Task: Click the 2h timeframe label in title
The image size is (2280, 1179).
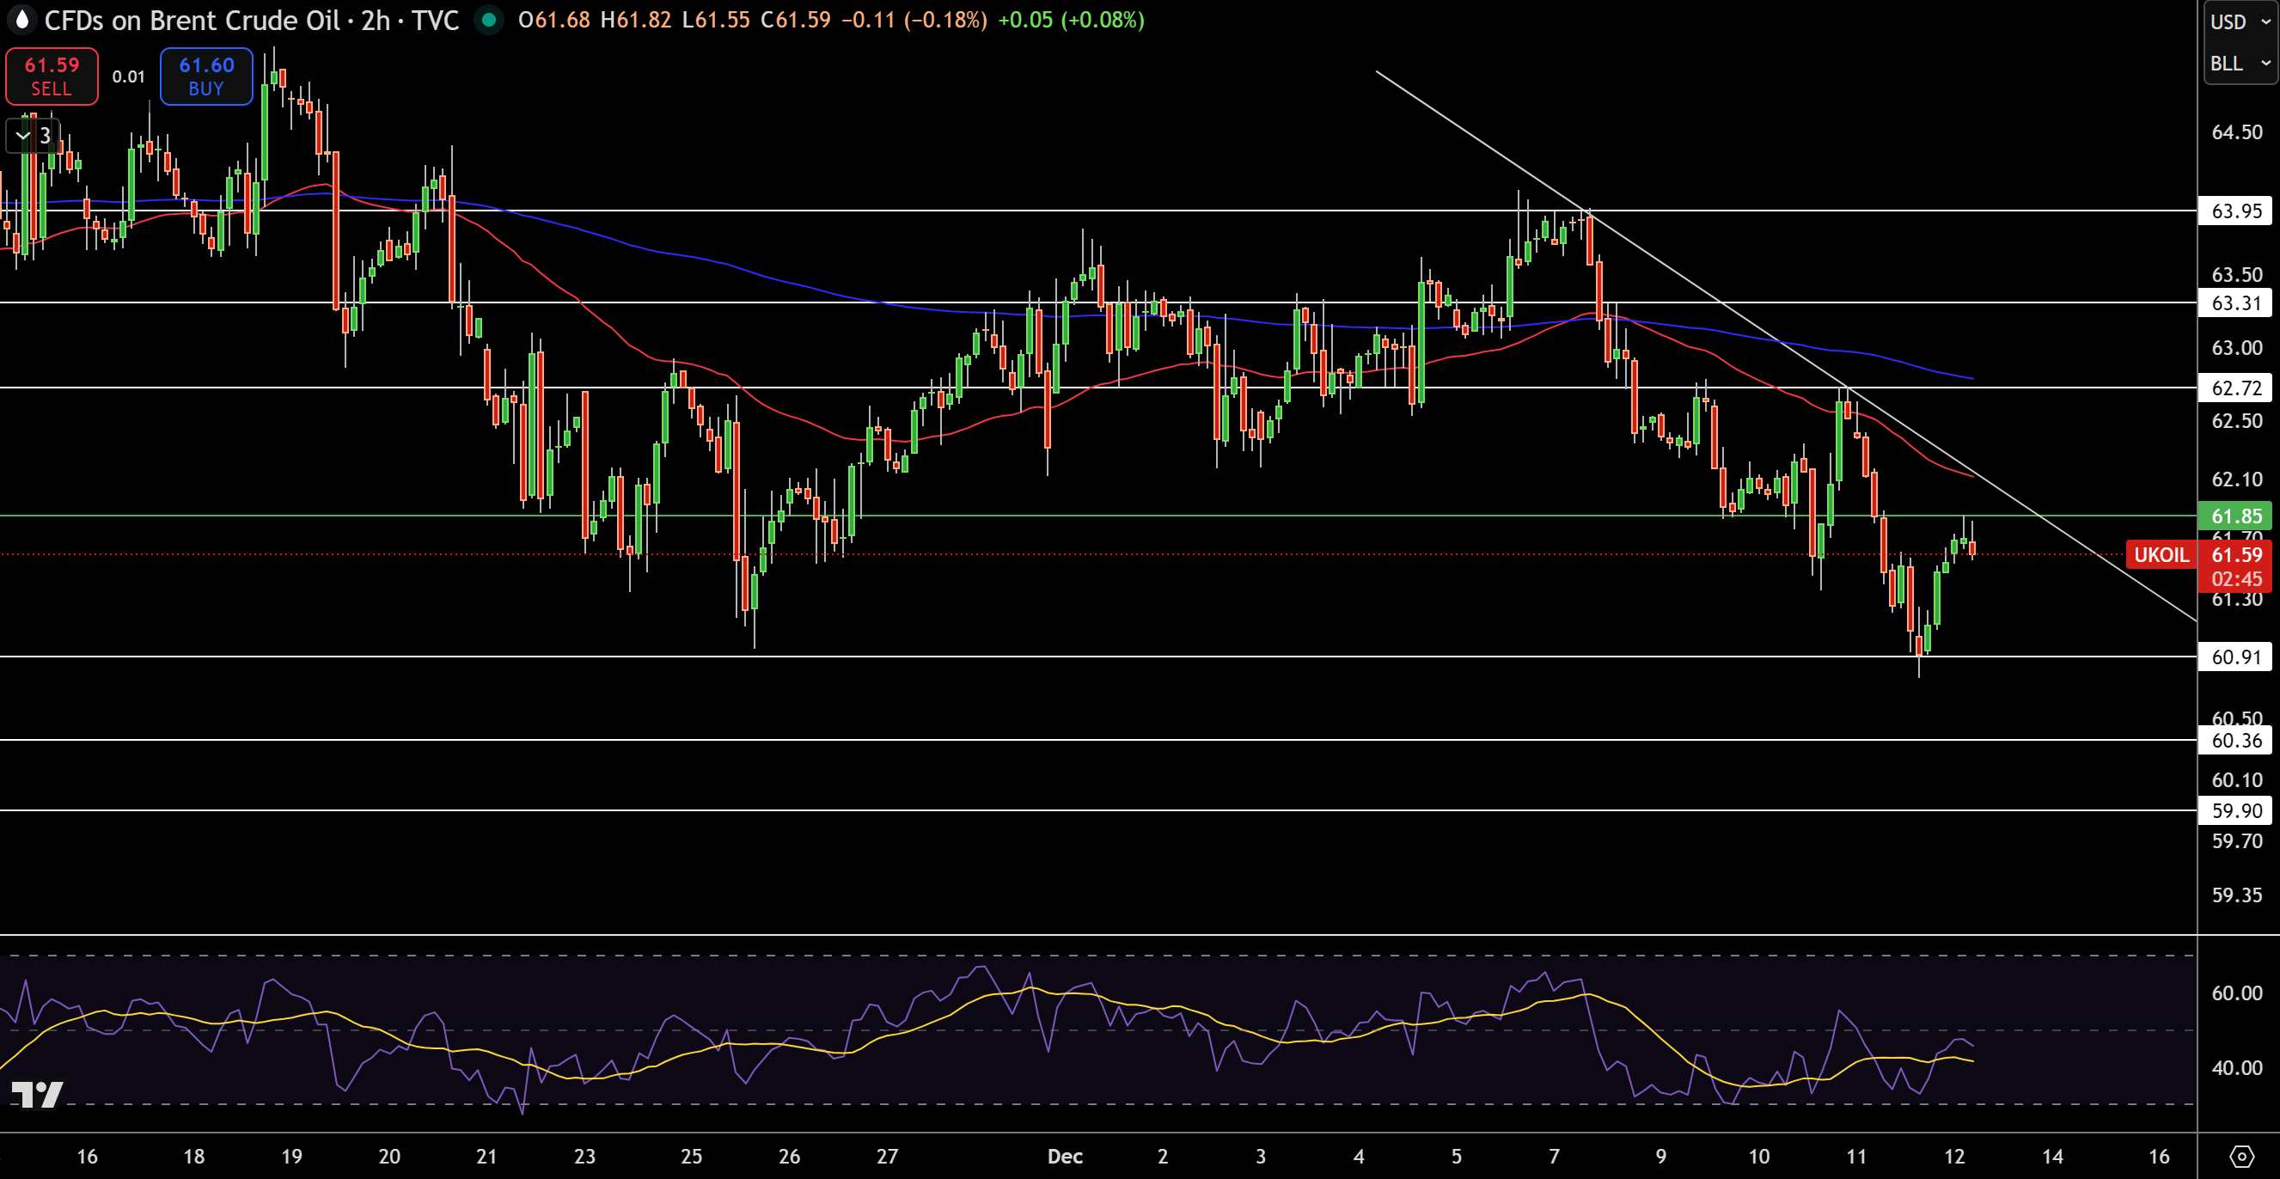Action: (x=376, y=21)
